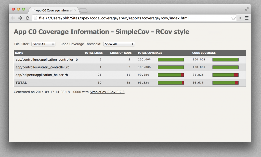The image size is (261, 157).
Task: Open the Chrome hamburger menu
Action: (246, 18)
